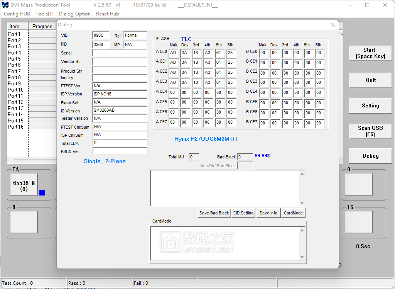
Task: Open the Config HUB menu
Action: coord(17,14)
